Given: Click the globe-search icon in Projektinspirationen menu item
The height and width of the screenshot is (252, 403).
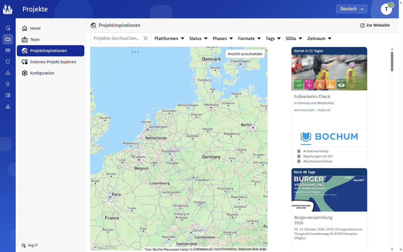Looking at the screenshot, I should coord(25,51).
